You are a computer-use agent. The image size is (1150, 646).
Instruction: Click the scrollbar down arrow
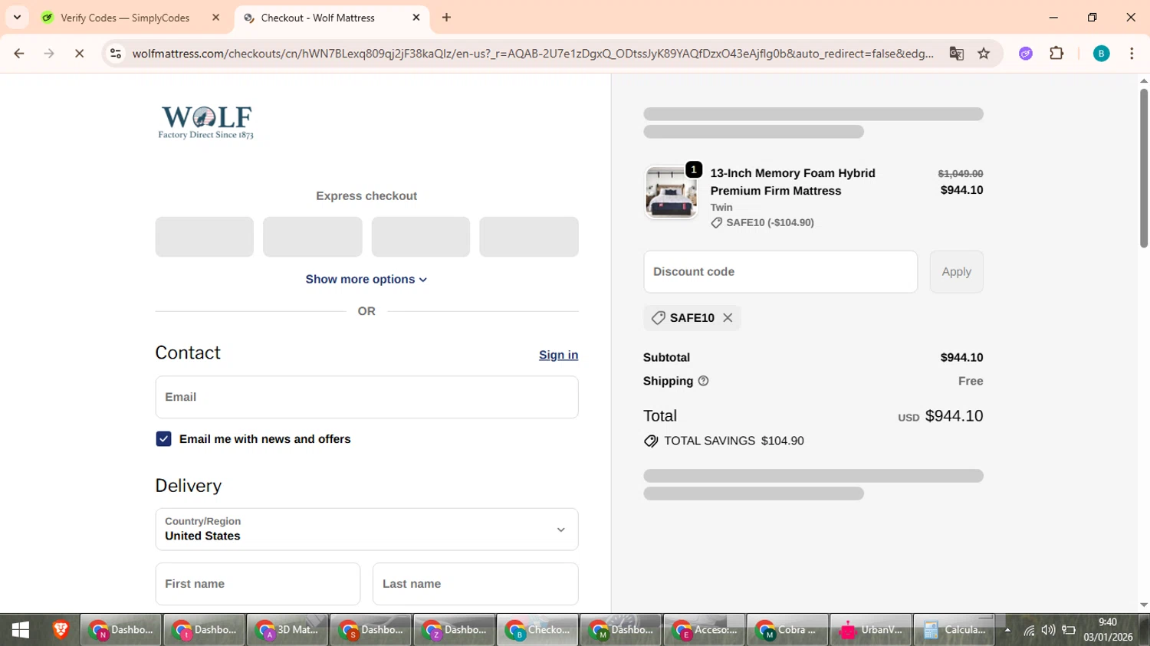1144,605
